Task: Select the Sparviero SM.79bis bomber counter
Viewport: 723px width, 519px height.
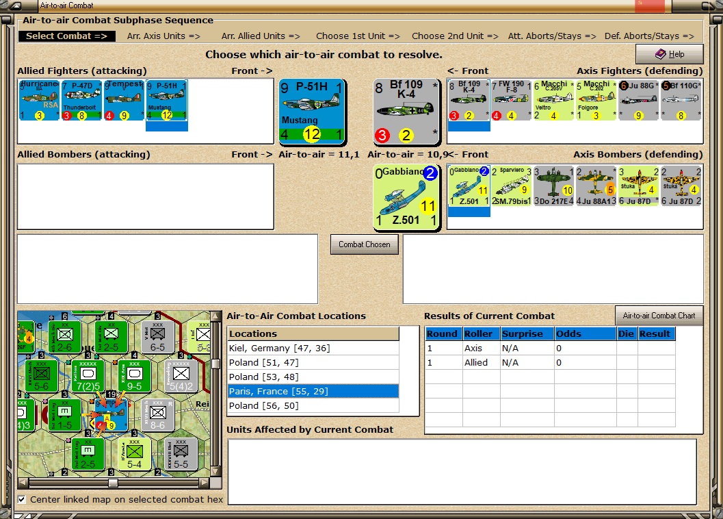Action: tap(512, 186)
